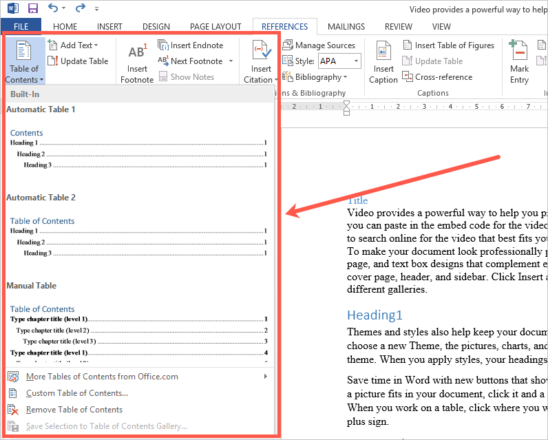Switch to the PAGE LAYOUT tab

217,27
